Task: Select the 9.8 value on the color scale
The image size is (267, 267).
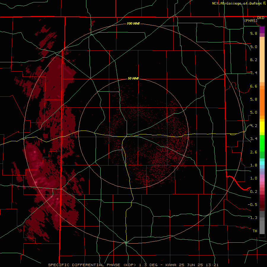Action: (x=254, y=33)
